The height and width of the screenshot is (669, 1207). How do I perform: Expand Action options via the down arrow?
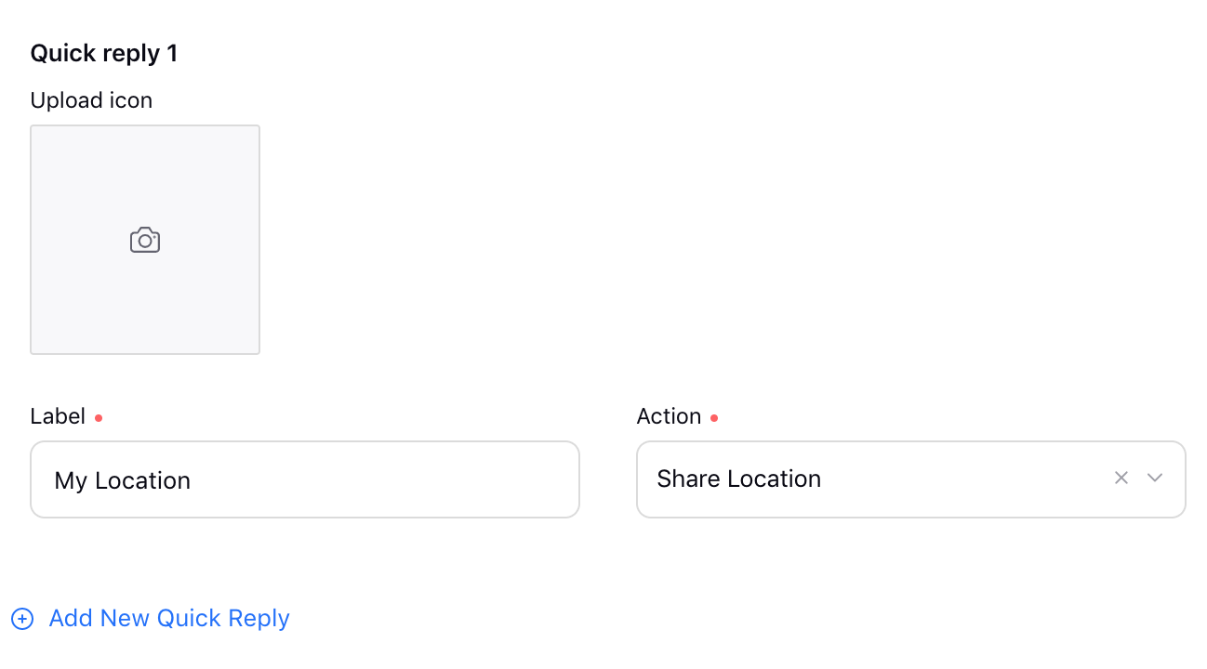[x=1155, y=478]
